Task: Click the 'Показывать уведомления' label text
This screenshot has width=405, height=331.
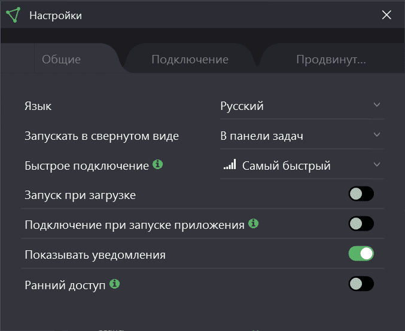Action: point(95,255)
